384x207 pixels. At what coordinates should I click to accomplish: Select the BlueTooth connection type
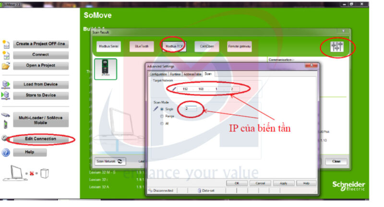pos(142,46)
